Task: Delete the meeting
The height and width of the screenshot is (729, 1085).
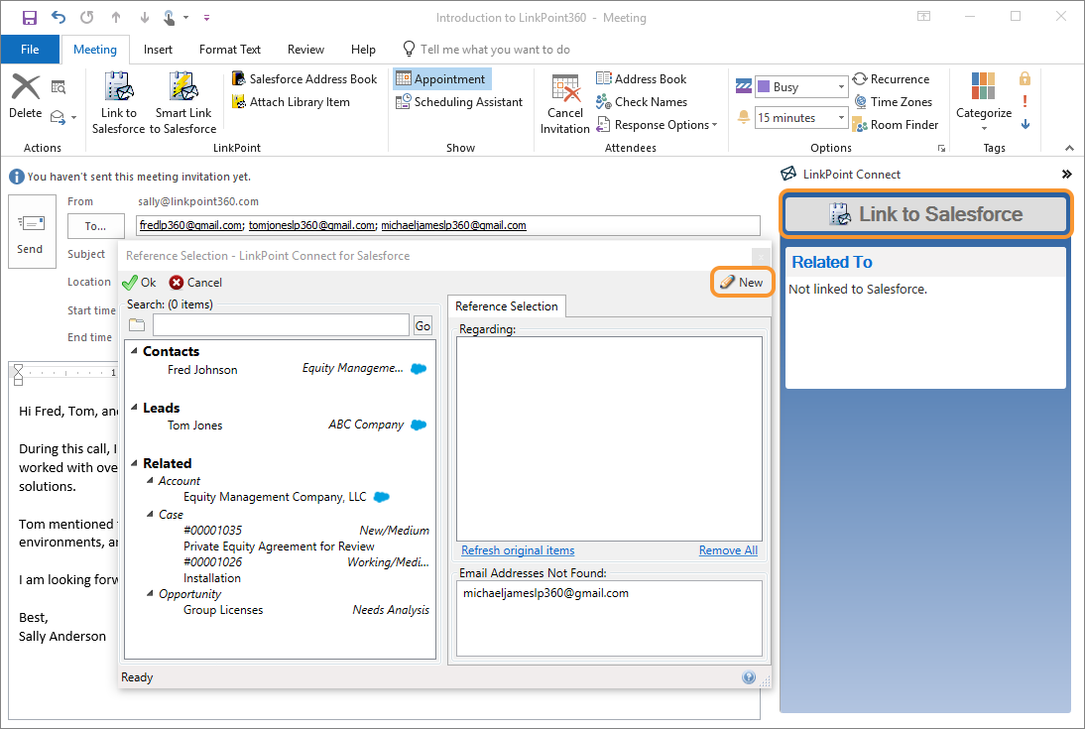Action: (26, 97)
